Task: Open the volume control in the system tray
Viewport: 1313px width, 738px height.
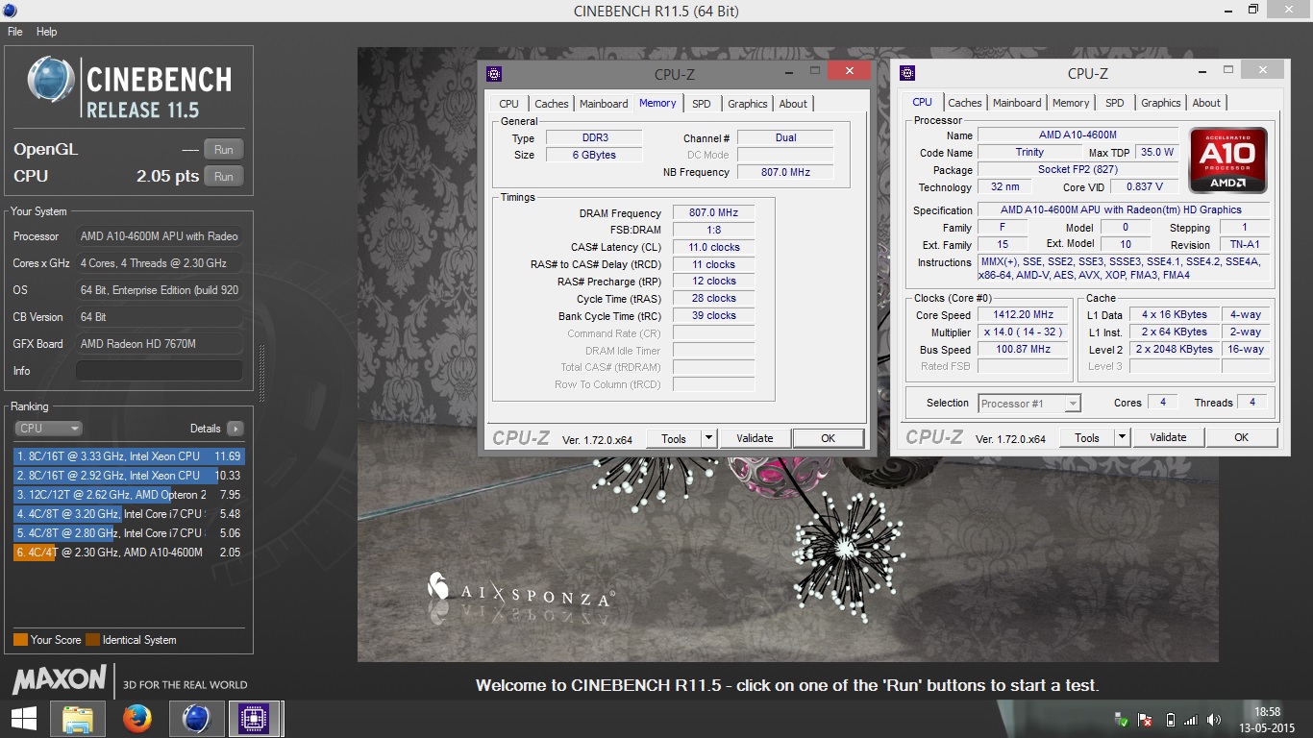Action: [1213, 719]
